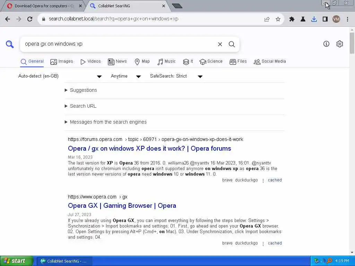The height and width of the screenshot is (266, 355).
Task: Bookmark this page with the star icon
Action: click(x=278, y=19)
